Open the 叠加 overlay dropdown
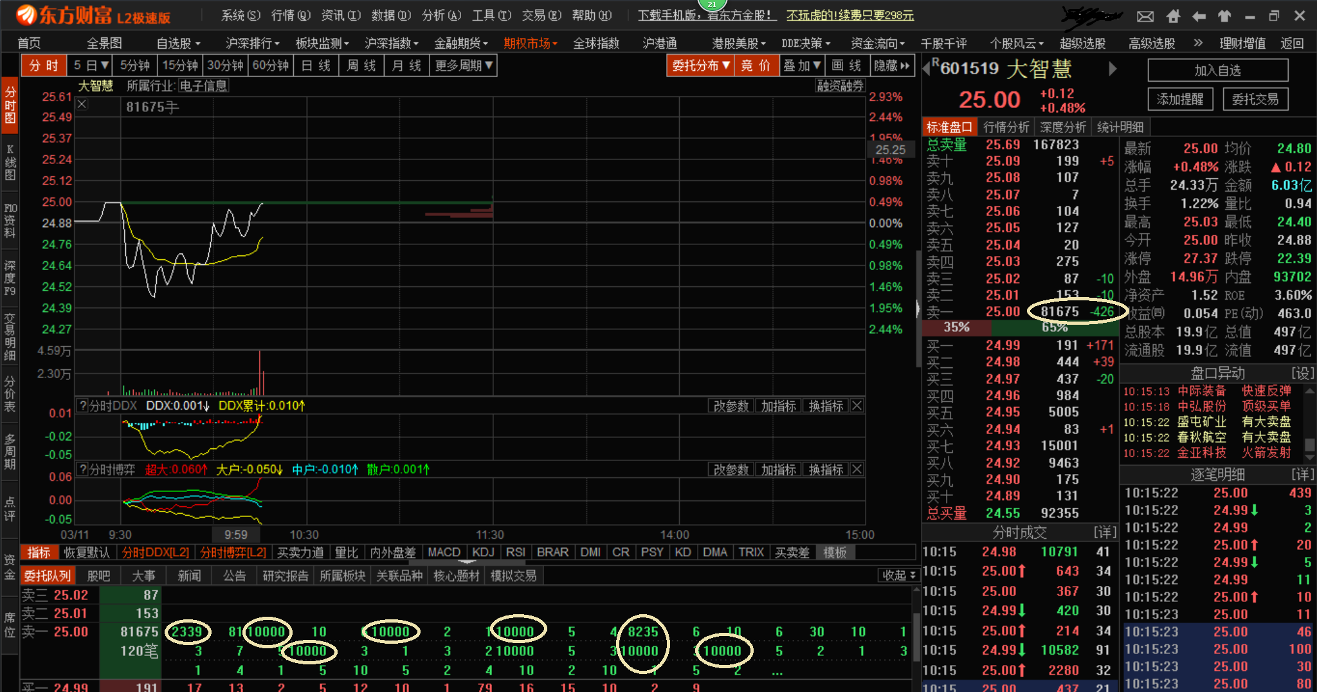This screenshot has height=692, width=1317. (x=802, y=66)
